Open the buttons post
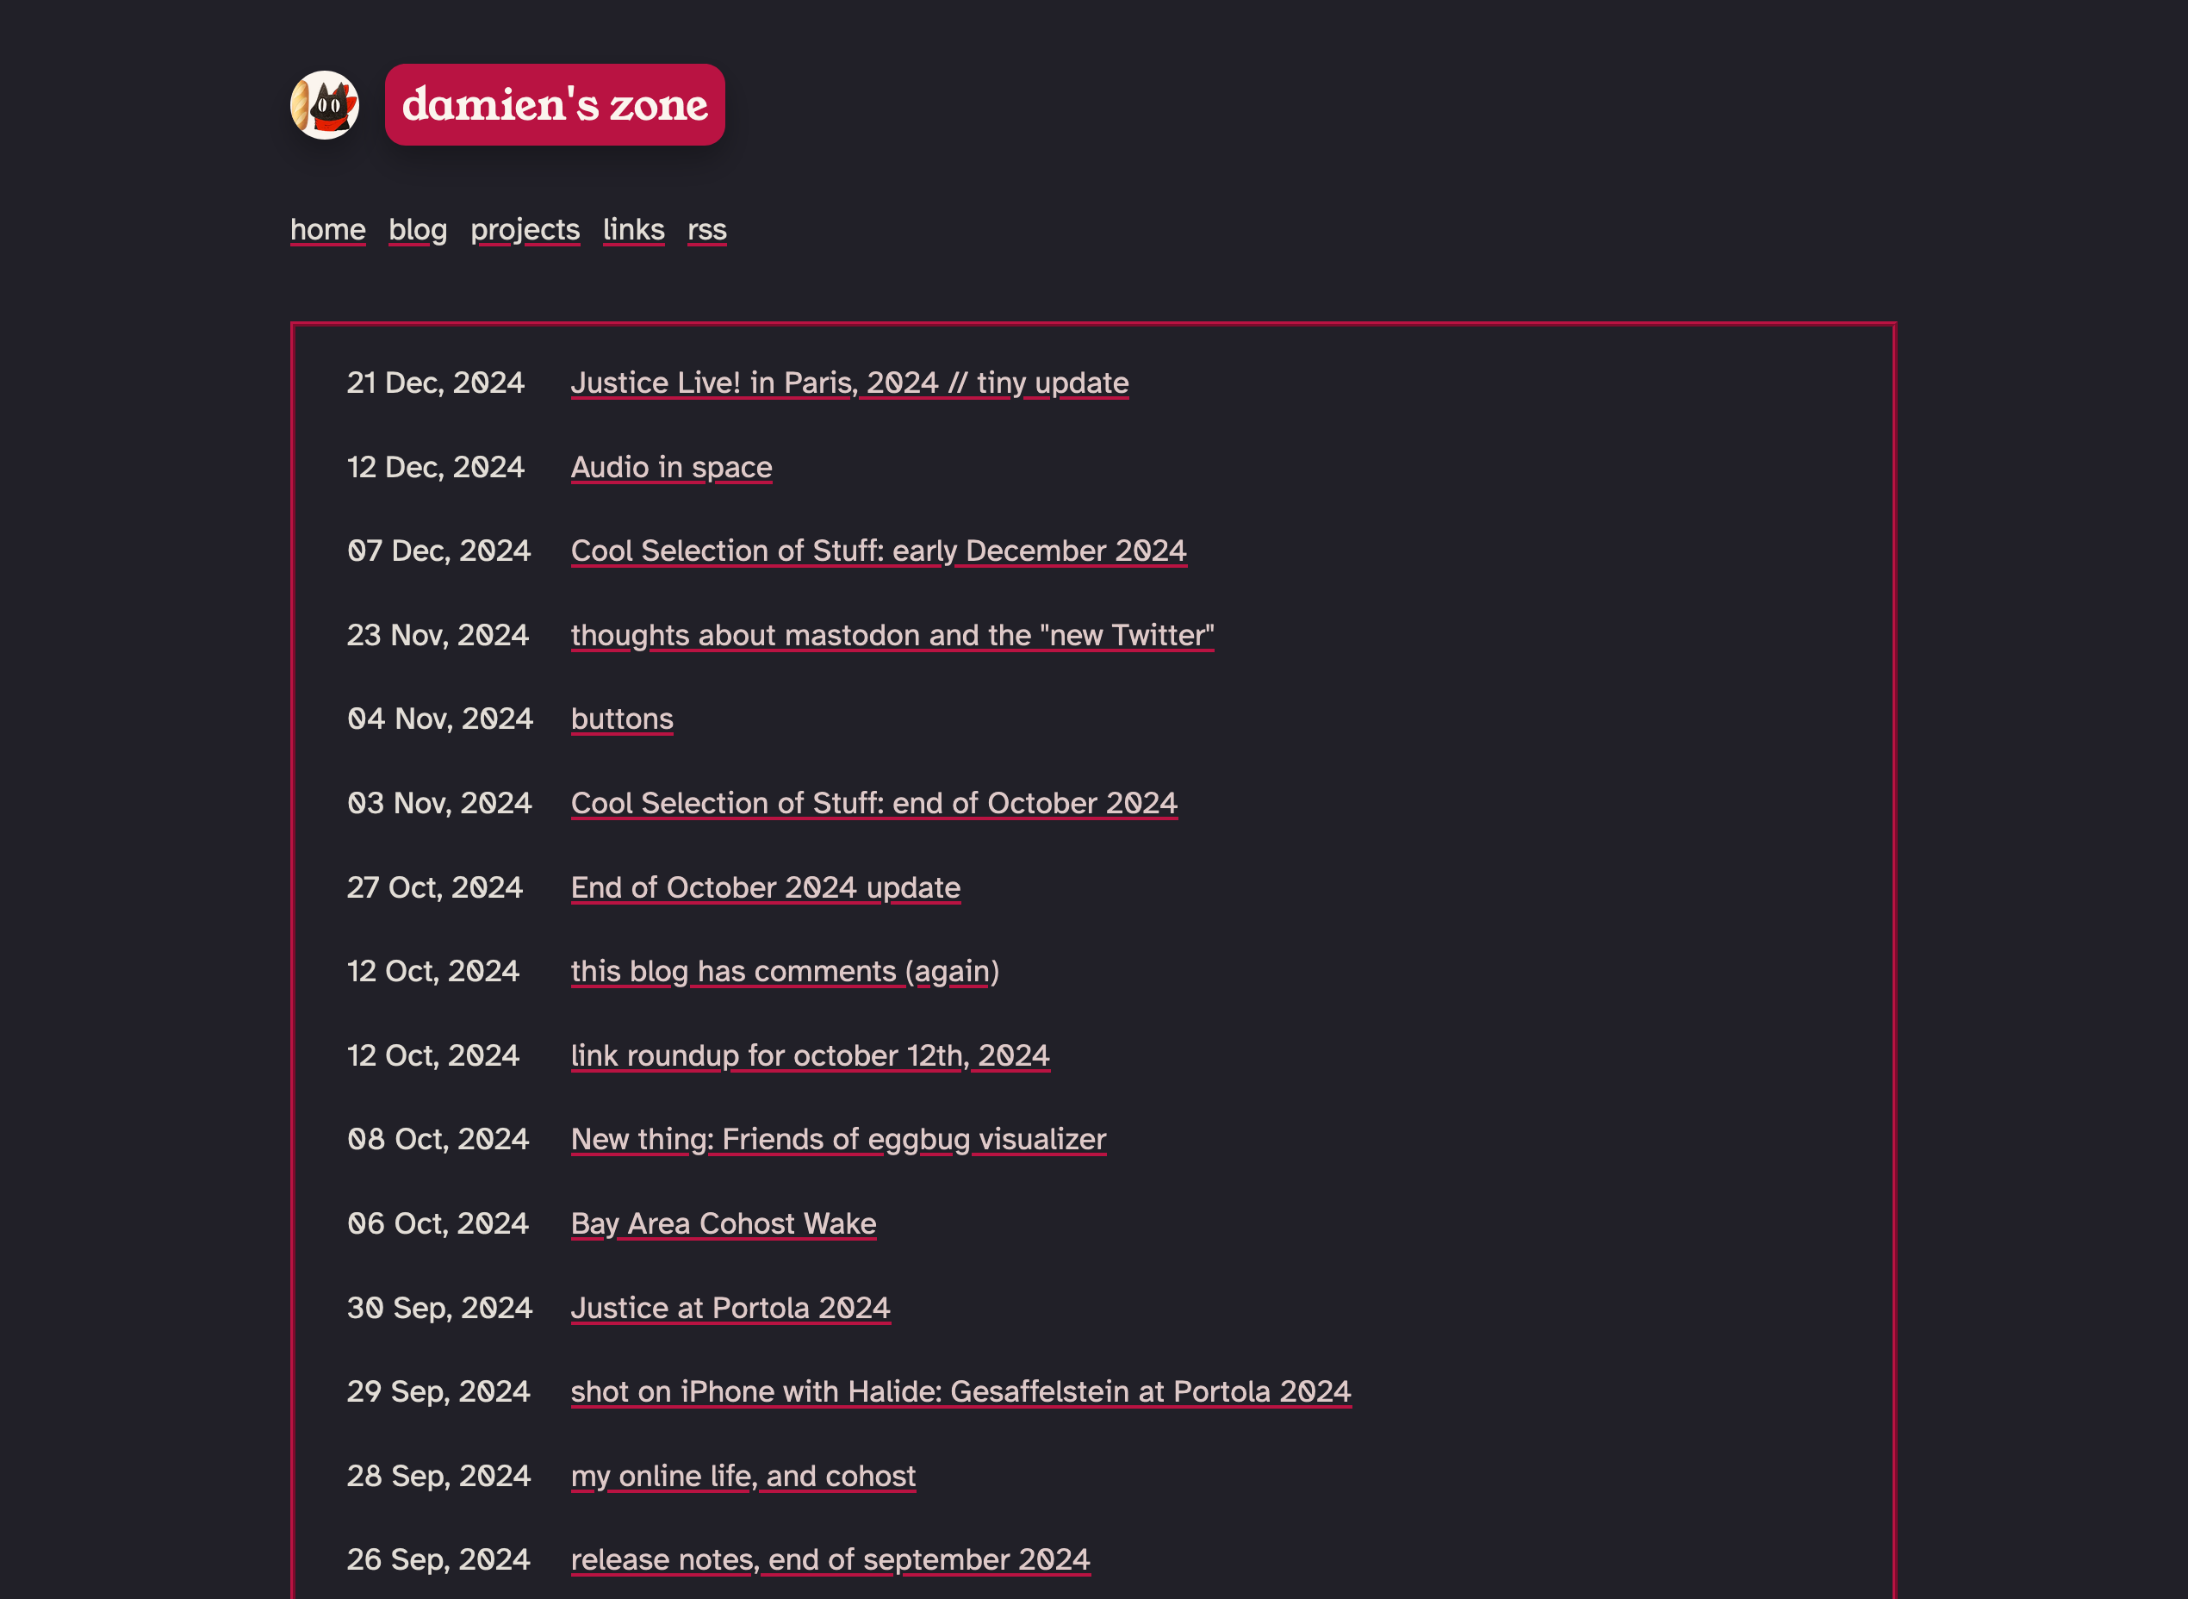Image resolution: width=2188 pixels, height=1599 pixels. point(622,719)
